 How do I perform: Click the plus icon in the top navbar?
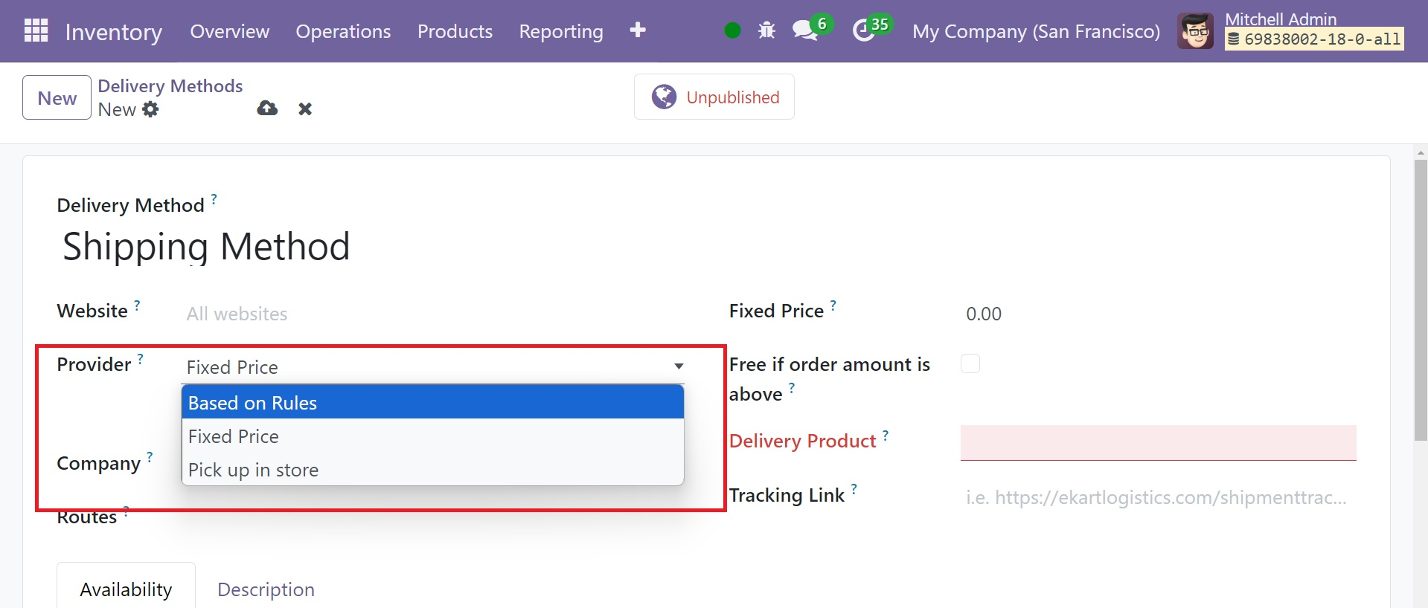tap(638, 30)
